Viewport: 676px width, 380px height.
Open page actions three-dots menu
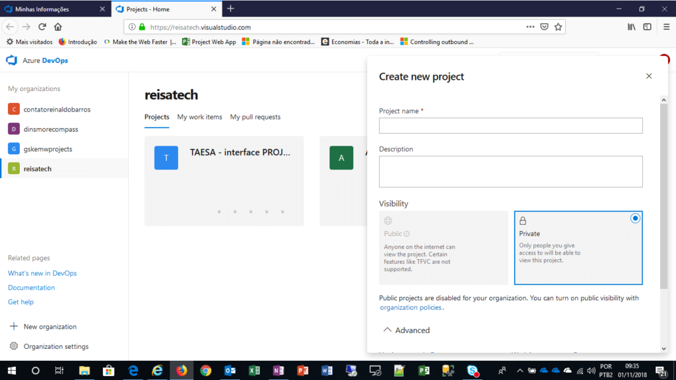tap(530, 26)
